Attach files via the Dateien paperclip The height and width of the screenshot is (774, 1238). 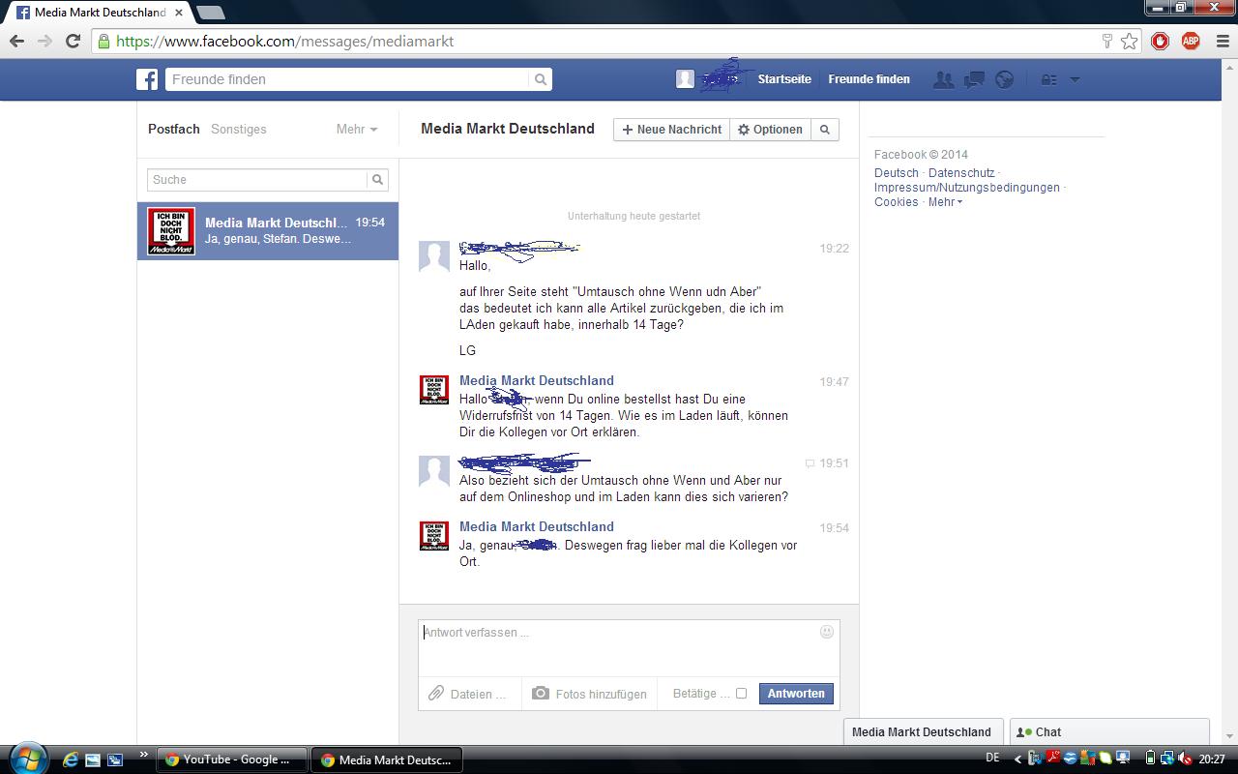pyautogui.click(x=469, y=694)
